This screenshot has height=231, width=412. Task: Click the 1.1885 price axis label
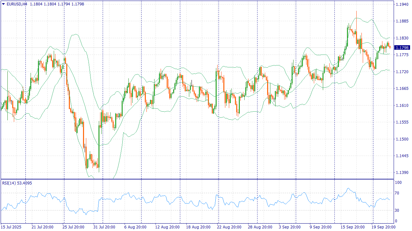click(x=402, y=21)
